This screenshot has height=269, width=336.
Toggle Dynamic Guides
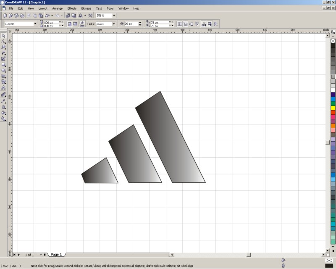click(x=197, y=24)
